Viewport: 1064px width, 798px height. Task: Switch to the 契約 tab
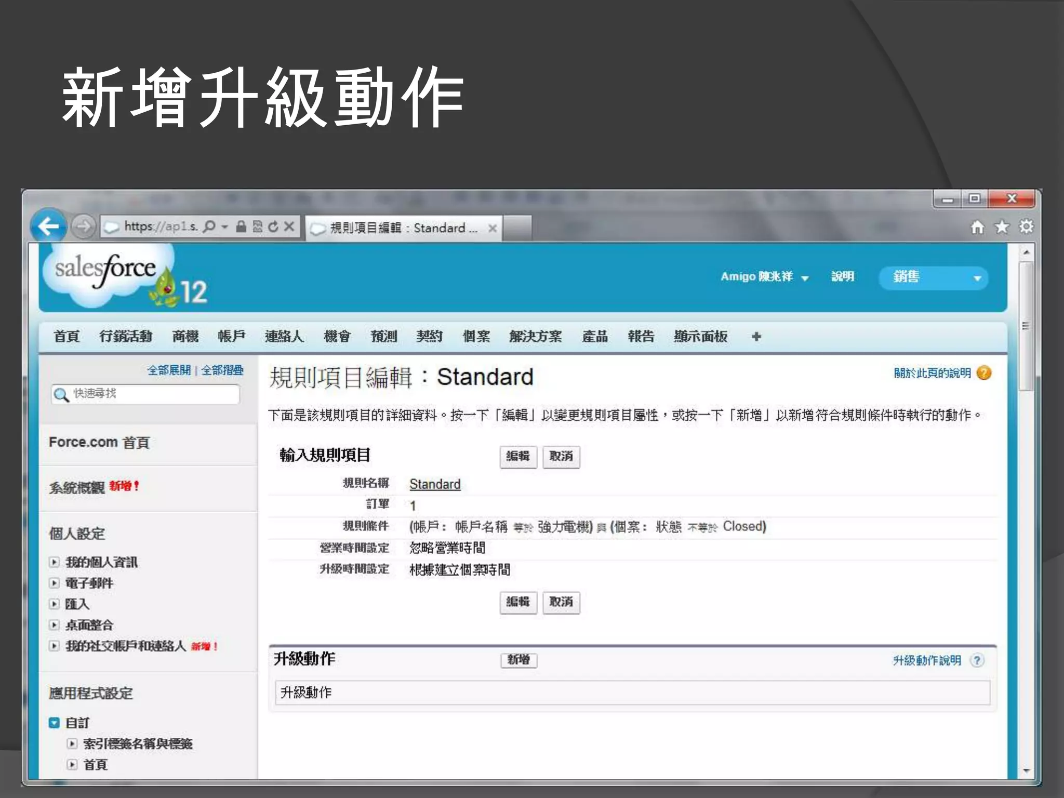coord(429,337)
